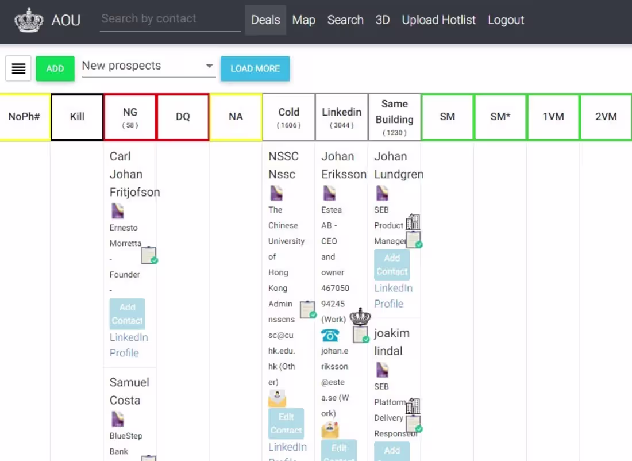Select the NoPh# column header

[x=24, y=117]
